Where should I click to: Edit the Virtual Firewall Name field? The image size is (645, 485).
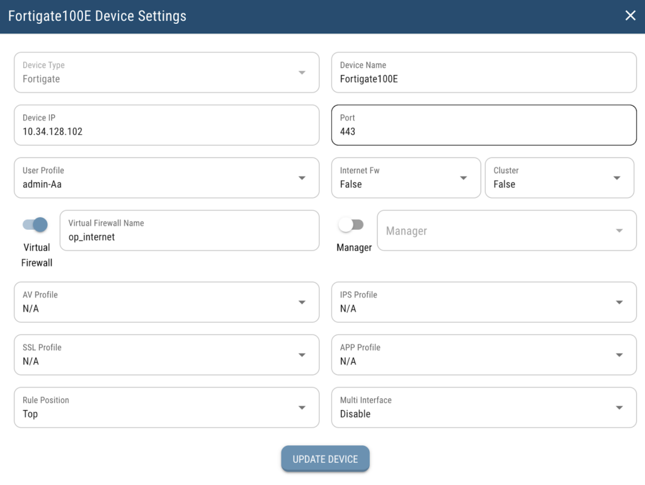pyautogui.click(x=189, y=237)
